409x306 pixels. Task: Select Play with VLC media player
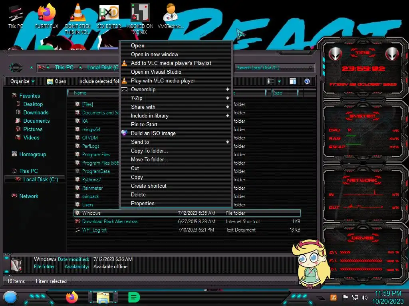coord(176,80)
